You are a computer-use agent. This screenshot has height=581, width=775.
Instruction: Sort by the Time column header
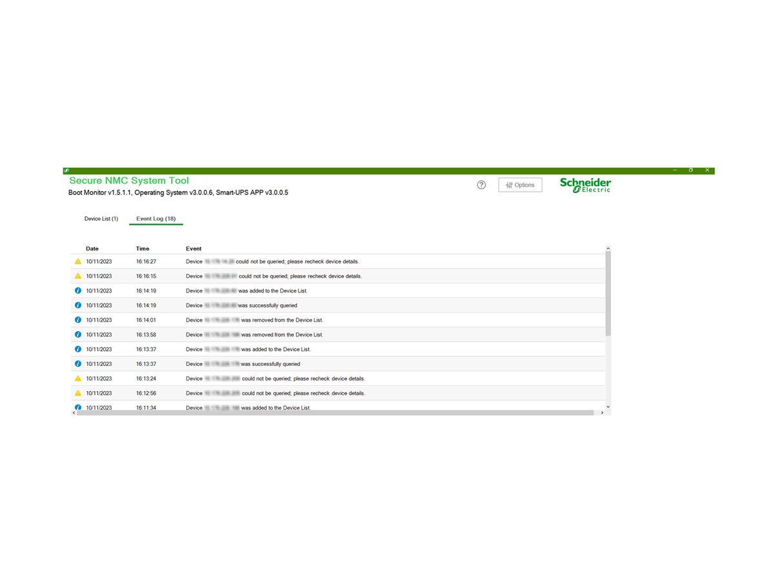tap(143, 249)
